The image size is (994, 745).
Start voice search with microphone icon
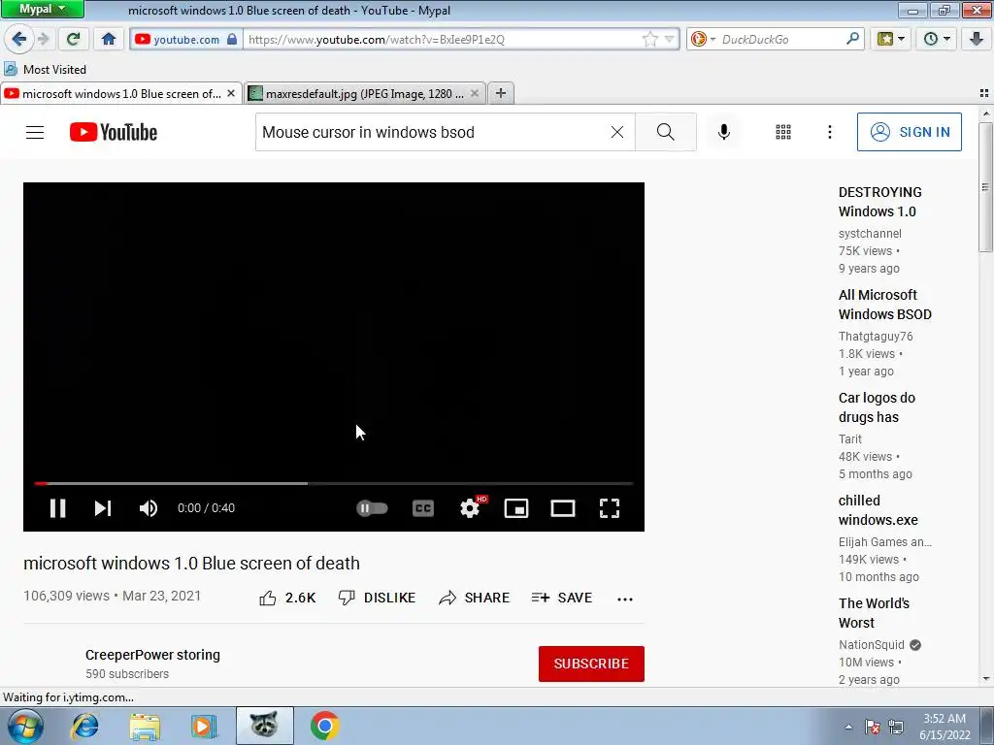point(724,132)
